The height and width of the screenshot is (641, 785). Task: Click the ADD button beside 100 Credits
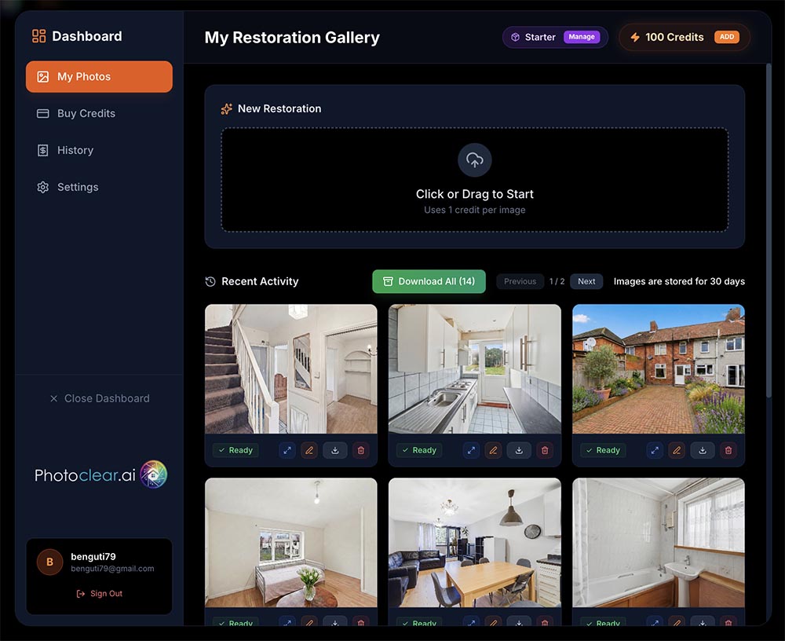click(x=727, y=36)
